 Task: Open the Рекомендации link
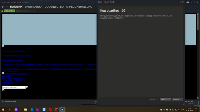point(8,60)
